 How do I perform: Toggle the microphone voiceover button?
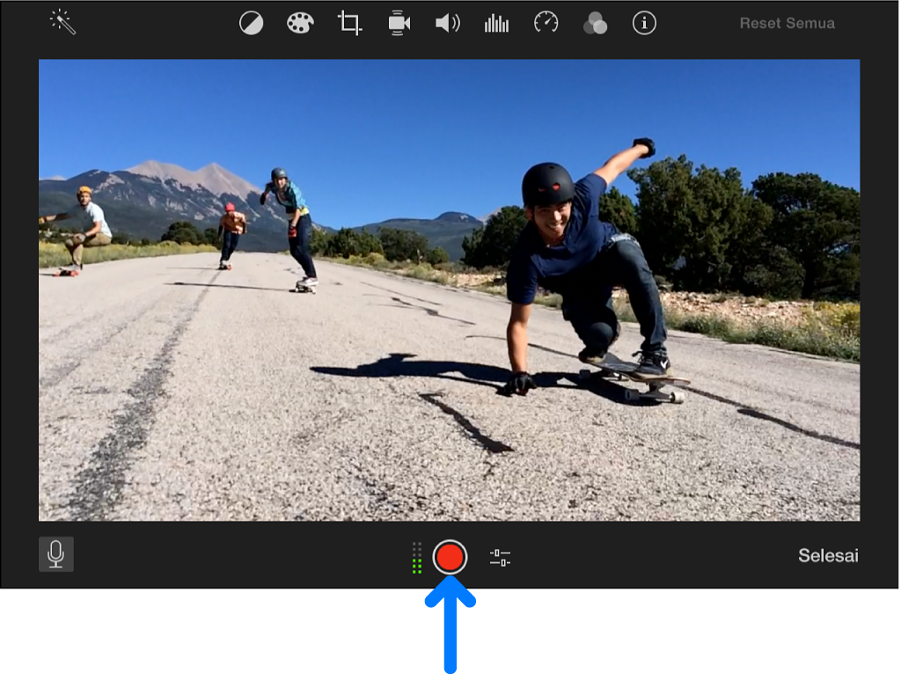(56, 554)
